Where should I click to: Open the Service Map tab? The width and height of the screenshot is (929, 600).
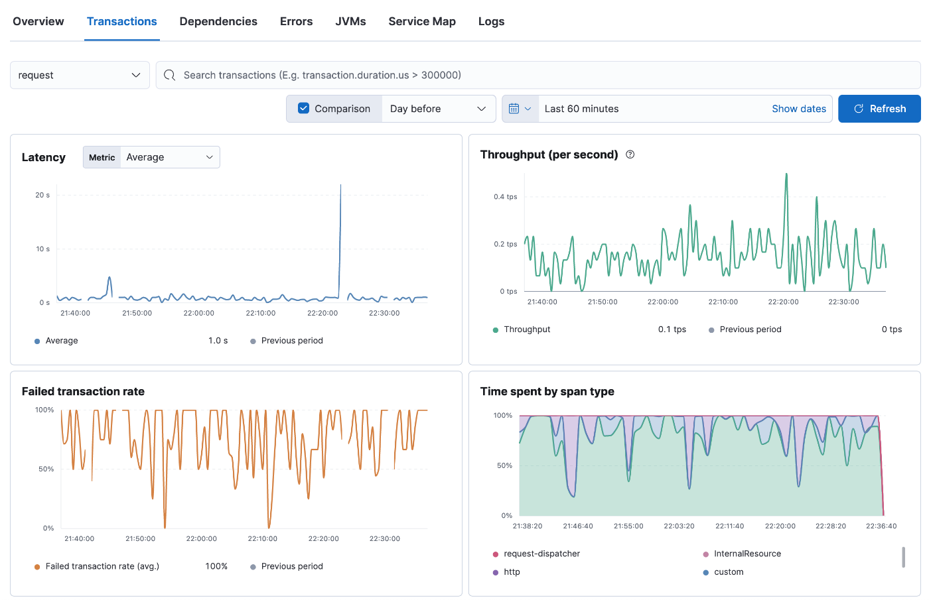tap(422, 21)
